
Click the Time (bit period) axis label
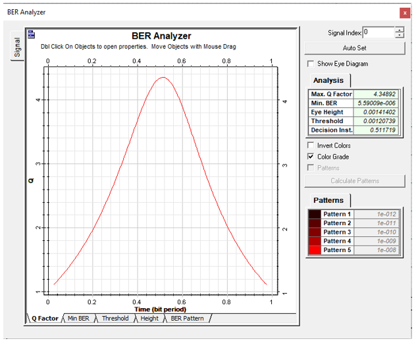pos(160,309)
